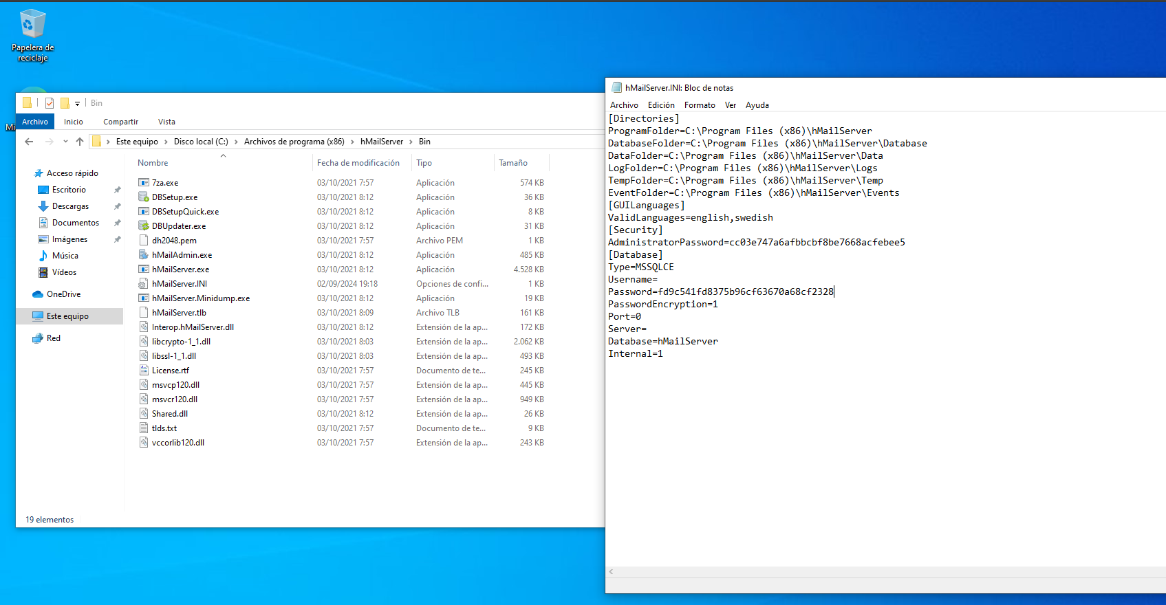Go up one folder level arrow
Screen dimensions: 1166x605
(x=80, y=142)
